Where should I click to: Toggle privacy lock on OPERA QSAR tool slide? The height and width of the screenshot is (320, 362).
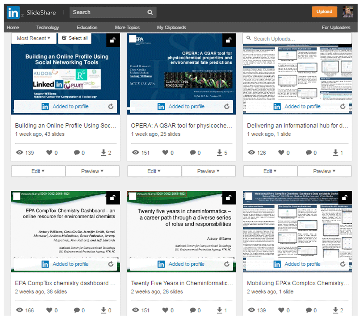(x=229, y=40)
